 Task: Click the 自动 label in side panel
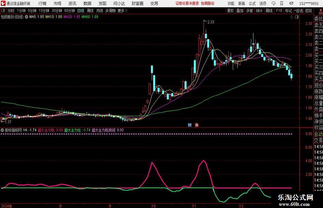[x=319, y=135]
